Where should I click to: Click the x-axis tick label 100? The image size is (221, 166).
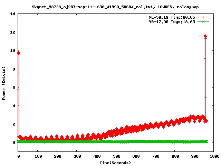38,156
